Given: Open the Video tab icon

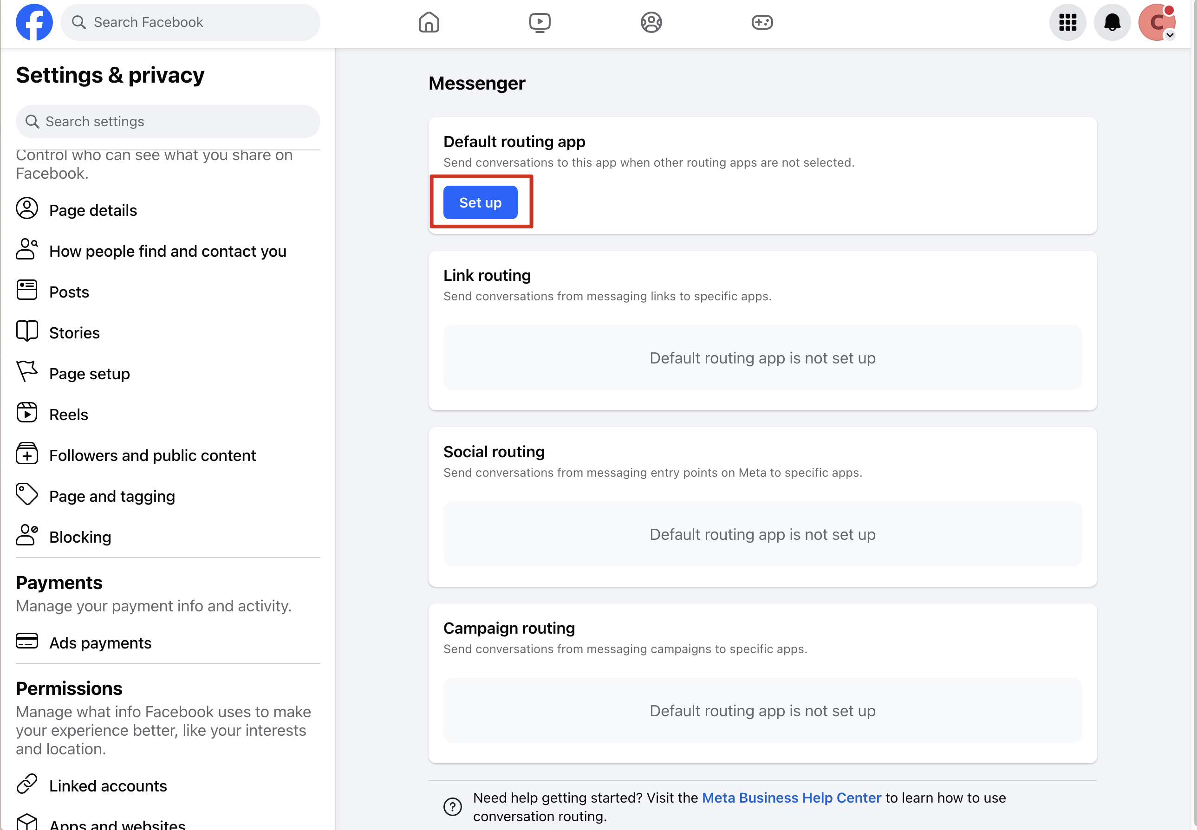Looking at the screenshot, I should (540, 22).
